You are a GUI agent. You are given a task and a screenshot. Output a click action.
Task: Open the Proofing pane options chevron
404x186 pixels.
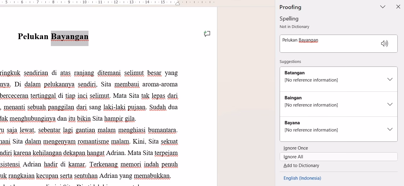(383, 7)
